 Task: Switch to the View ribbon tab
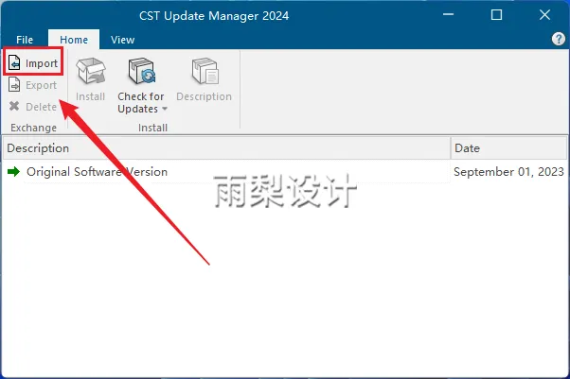(x=122, y=40)
